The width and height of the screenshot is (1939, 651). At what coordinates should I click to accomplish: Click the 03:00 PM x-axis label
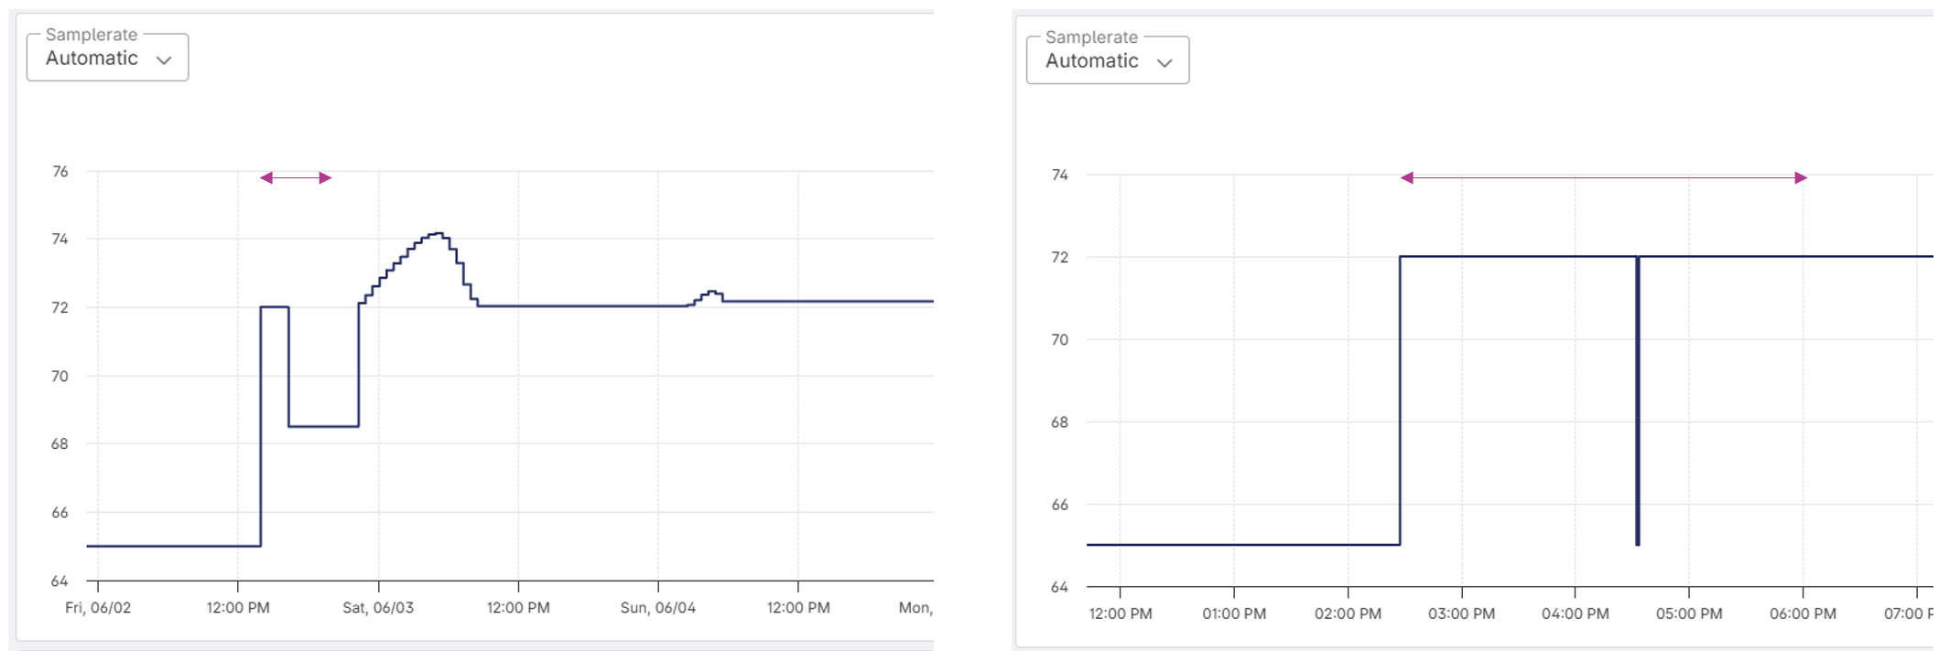[1461, 614]
